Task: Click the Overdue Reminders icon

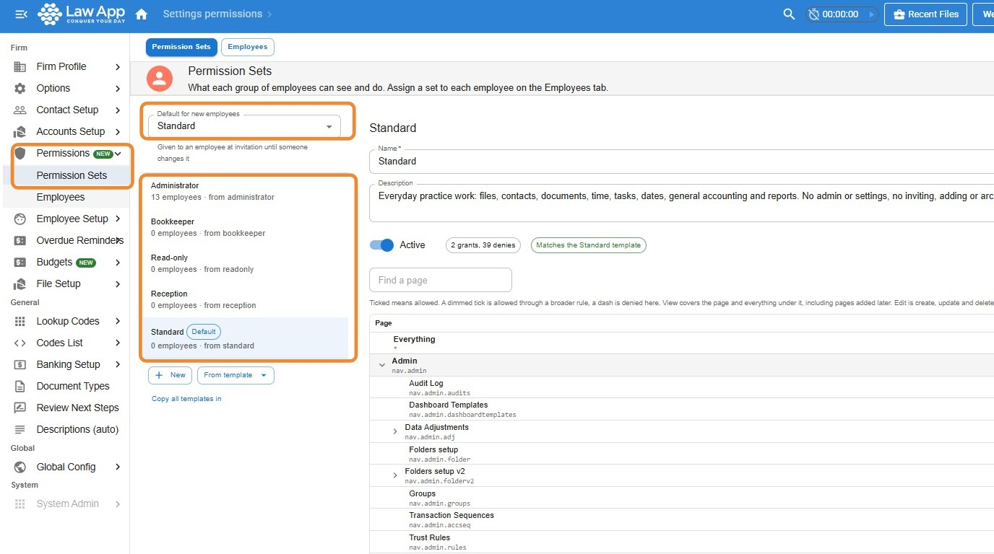Action: point(20,240)
